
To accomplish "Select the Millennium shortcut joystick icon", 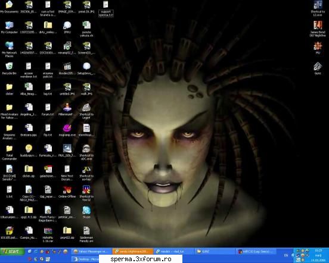I will pyautogui.click(x=67, y=109).
